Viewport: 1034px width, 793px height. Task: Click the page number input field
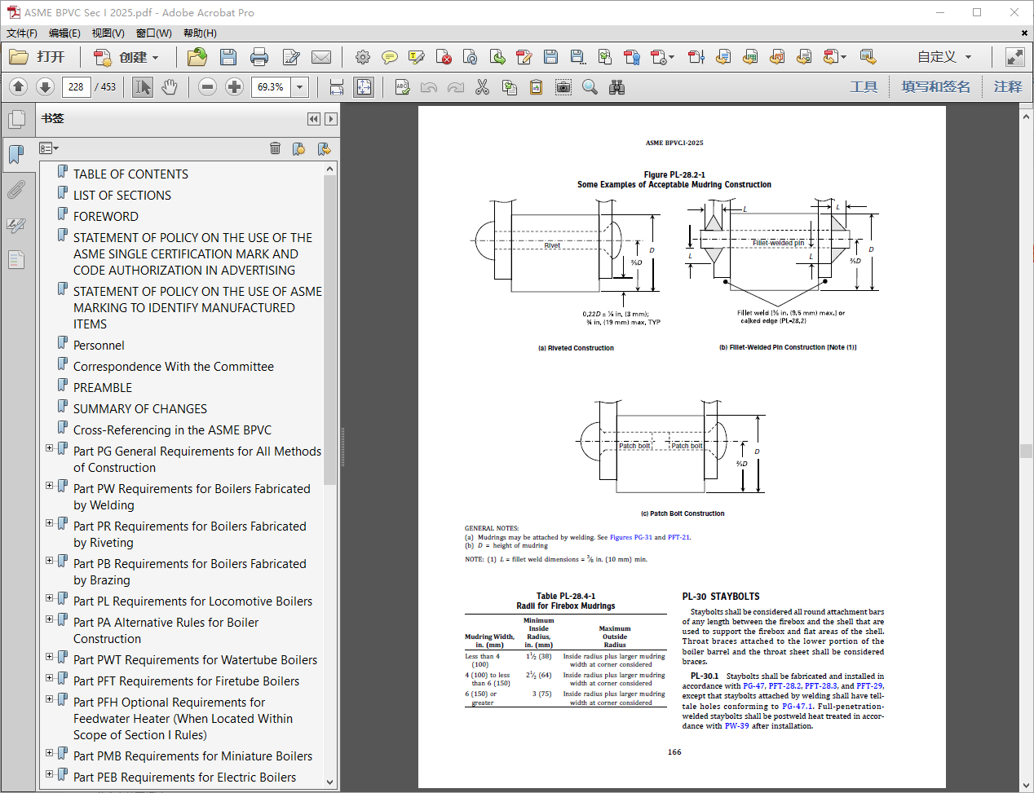[76, 87]
